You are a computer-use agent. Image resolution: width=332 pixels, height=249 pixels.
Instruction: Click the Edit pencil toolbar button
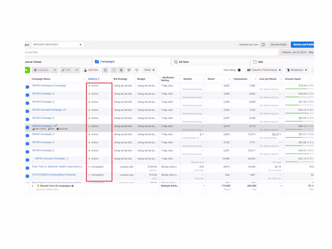pyautogui.click(x=66, y=70)
